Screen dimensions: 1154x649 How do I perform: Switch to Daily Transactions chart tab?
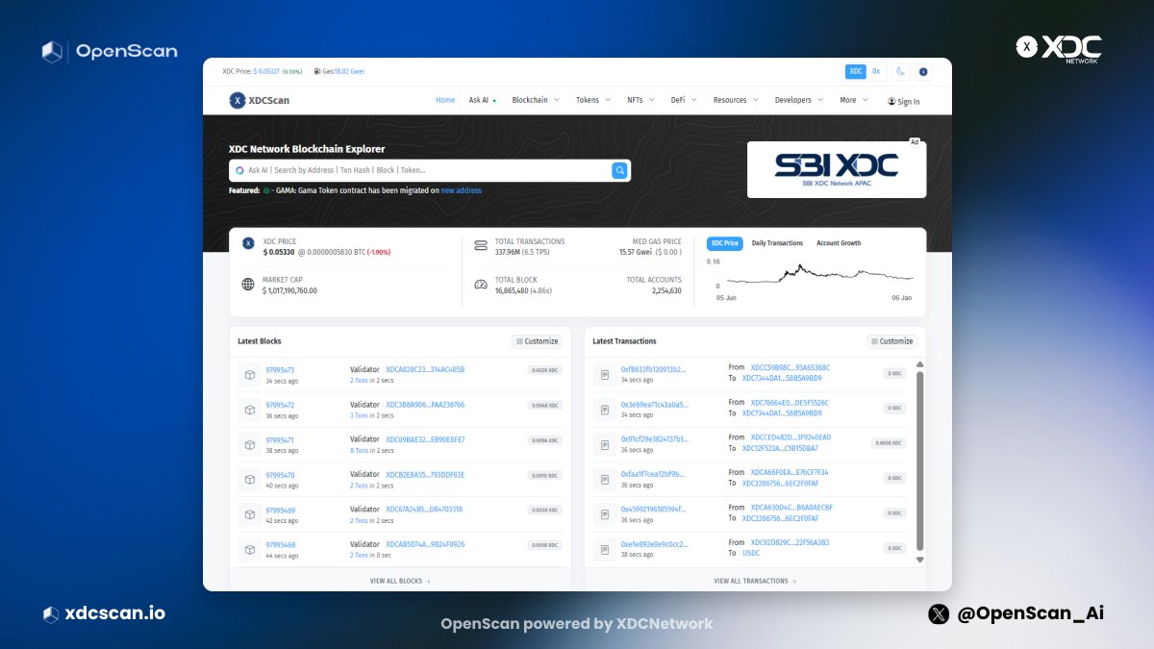pos(777,243)
